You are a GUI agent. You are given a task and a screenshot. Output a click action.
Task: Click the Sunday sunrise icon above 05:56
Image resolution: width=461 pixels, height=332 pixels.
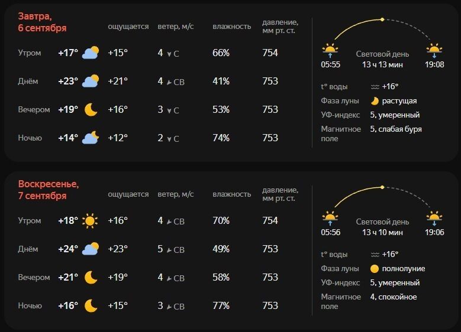(330, 217)
